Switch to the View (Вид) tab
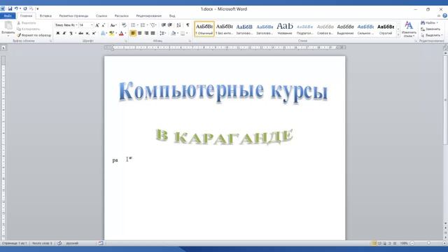Viewport: 448px width, 252px height. coord(172,16)
